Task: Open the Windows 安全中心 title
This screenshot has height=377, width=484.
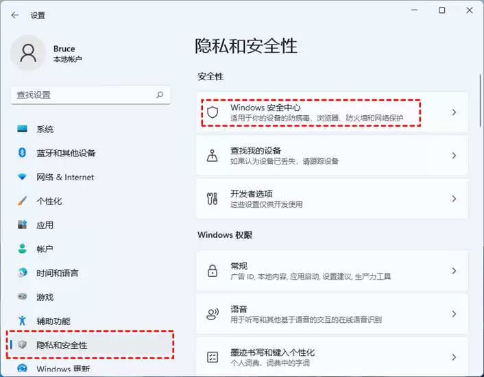Action: [x=265, y=108]
